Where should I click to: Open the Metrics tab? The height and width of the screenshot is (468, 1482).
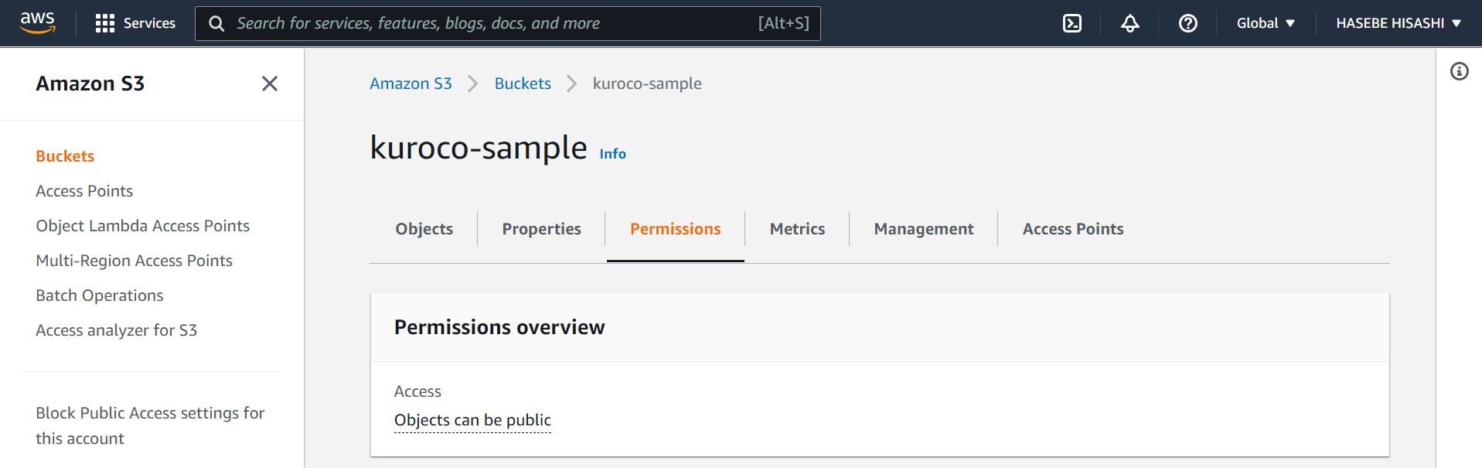(798, 229)
